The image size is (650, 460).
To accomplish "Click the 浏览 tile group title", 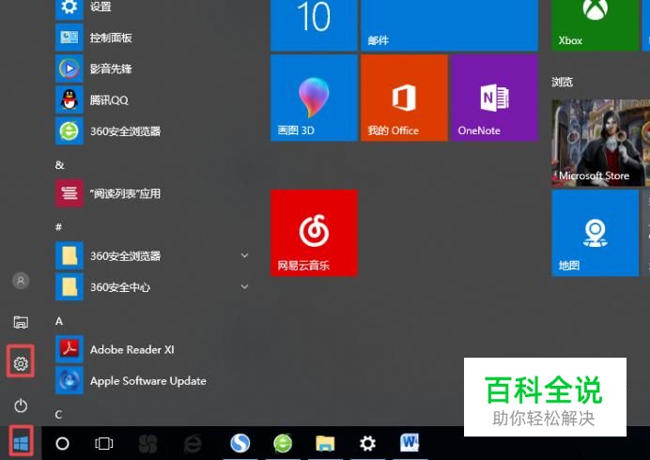I will click(562, 82).
